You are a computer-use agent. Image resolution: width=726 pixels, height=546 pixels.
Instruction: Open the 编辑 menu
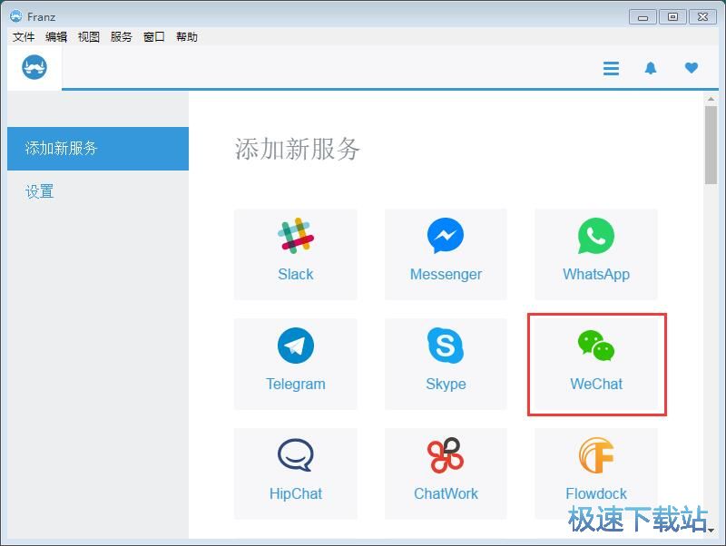click(56, 36)
